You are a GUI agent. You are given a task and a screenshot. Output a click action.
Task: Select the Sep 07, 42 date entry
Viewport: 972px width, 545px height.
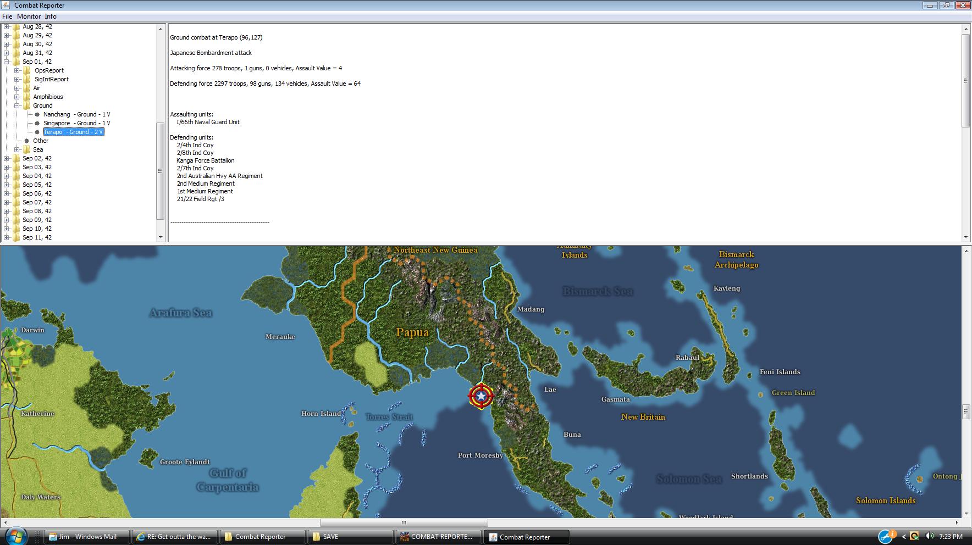pyautogui.click(x=37, y=202)
